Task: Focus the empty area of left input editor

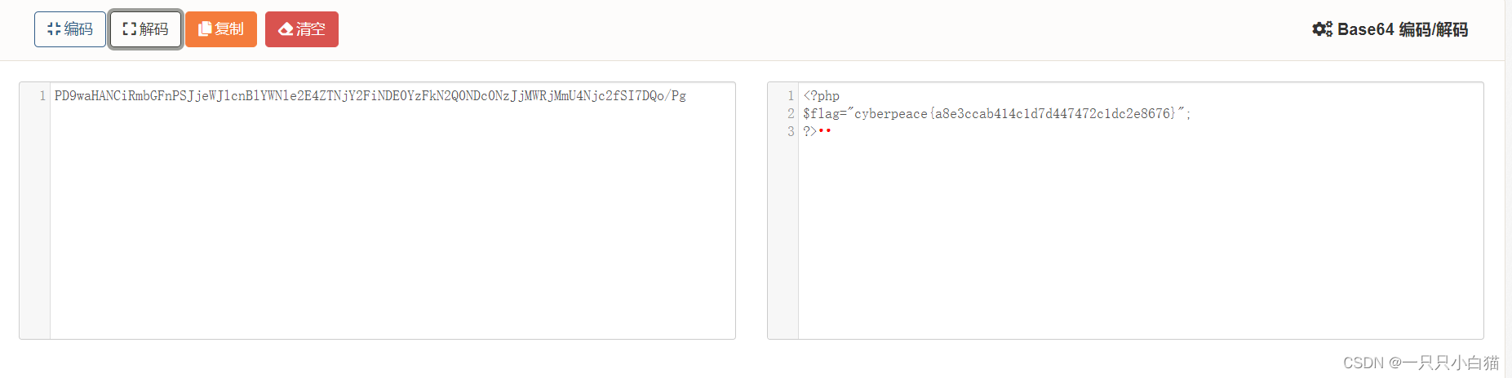Action: [392, 220]
